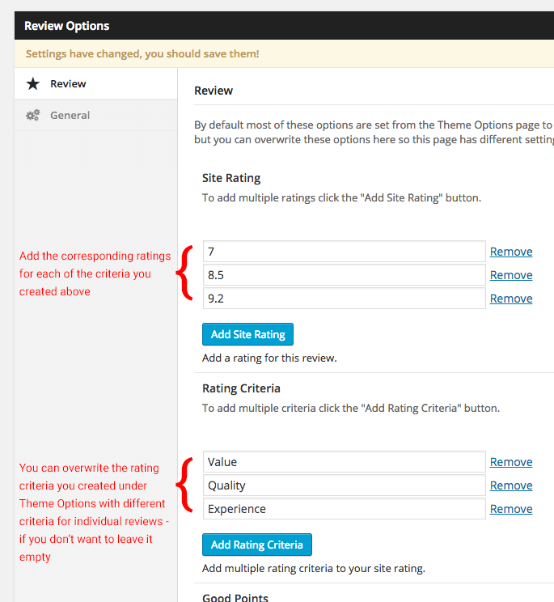Viewport: 554px width, 602px height.
Task: Remove the Experience criteria row
Action: click(511, 509)
